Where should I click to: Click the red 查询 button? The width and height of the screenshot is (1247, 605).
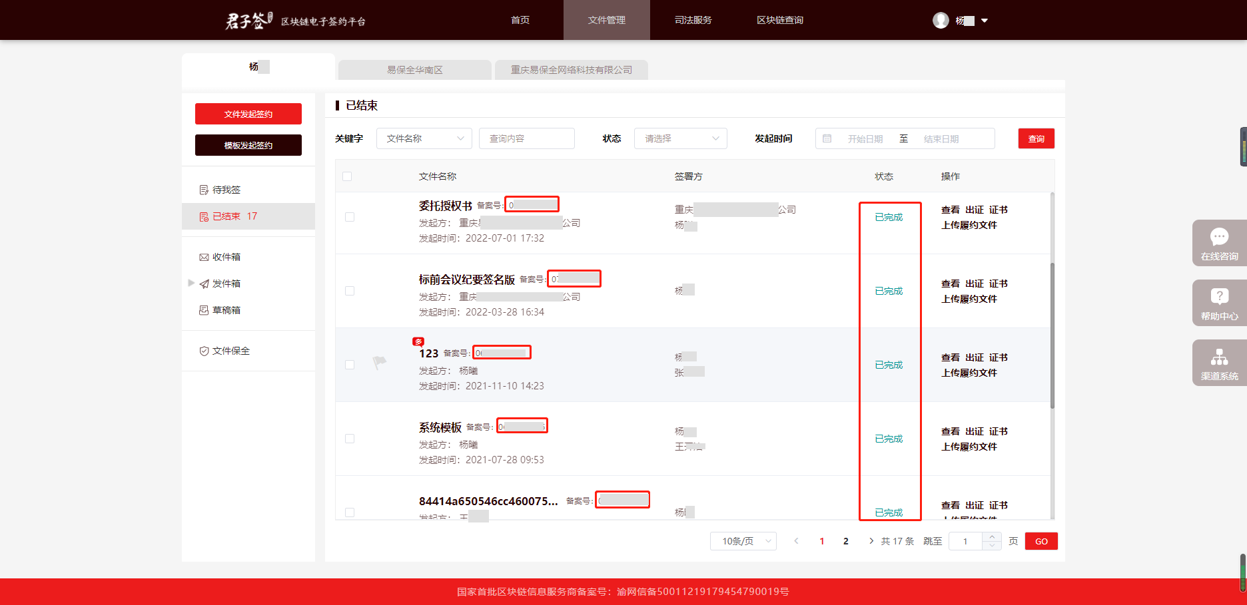click(x=1037, y=138)
